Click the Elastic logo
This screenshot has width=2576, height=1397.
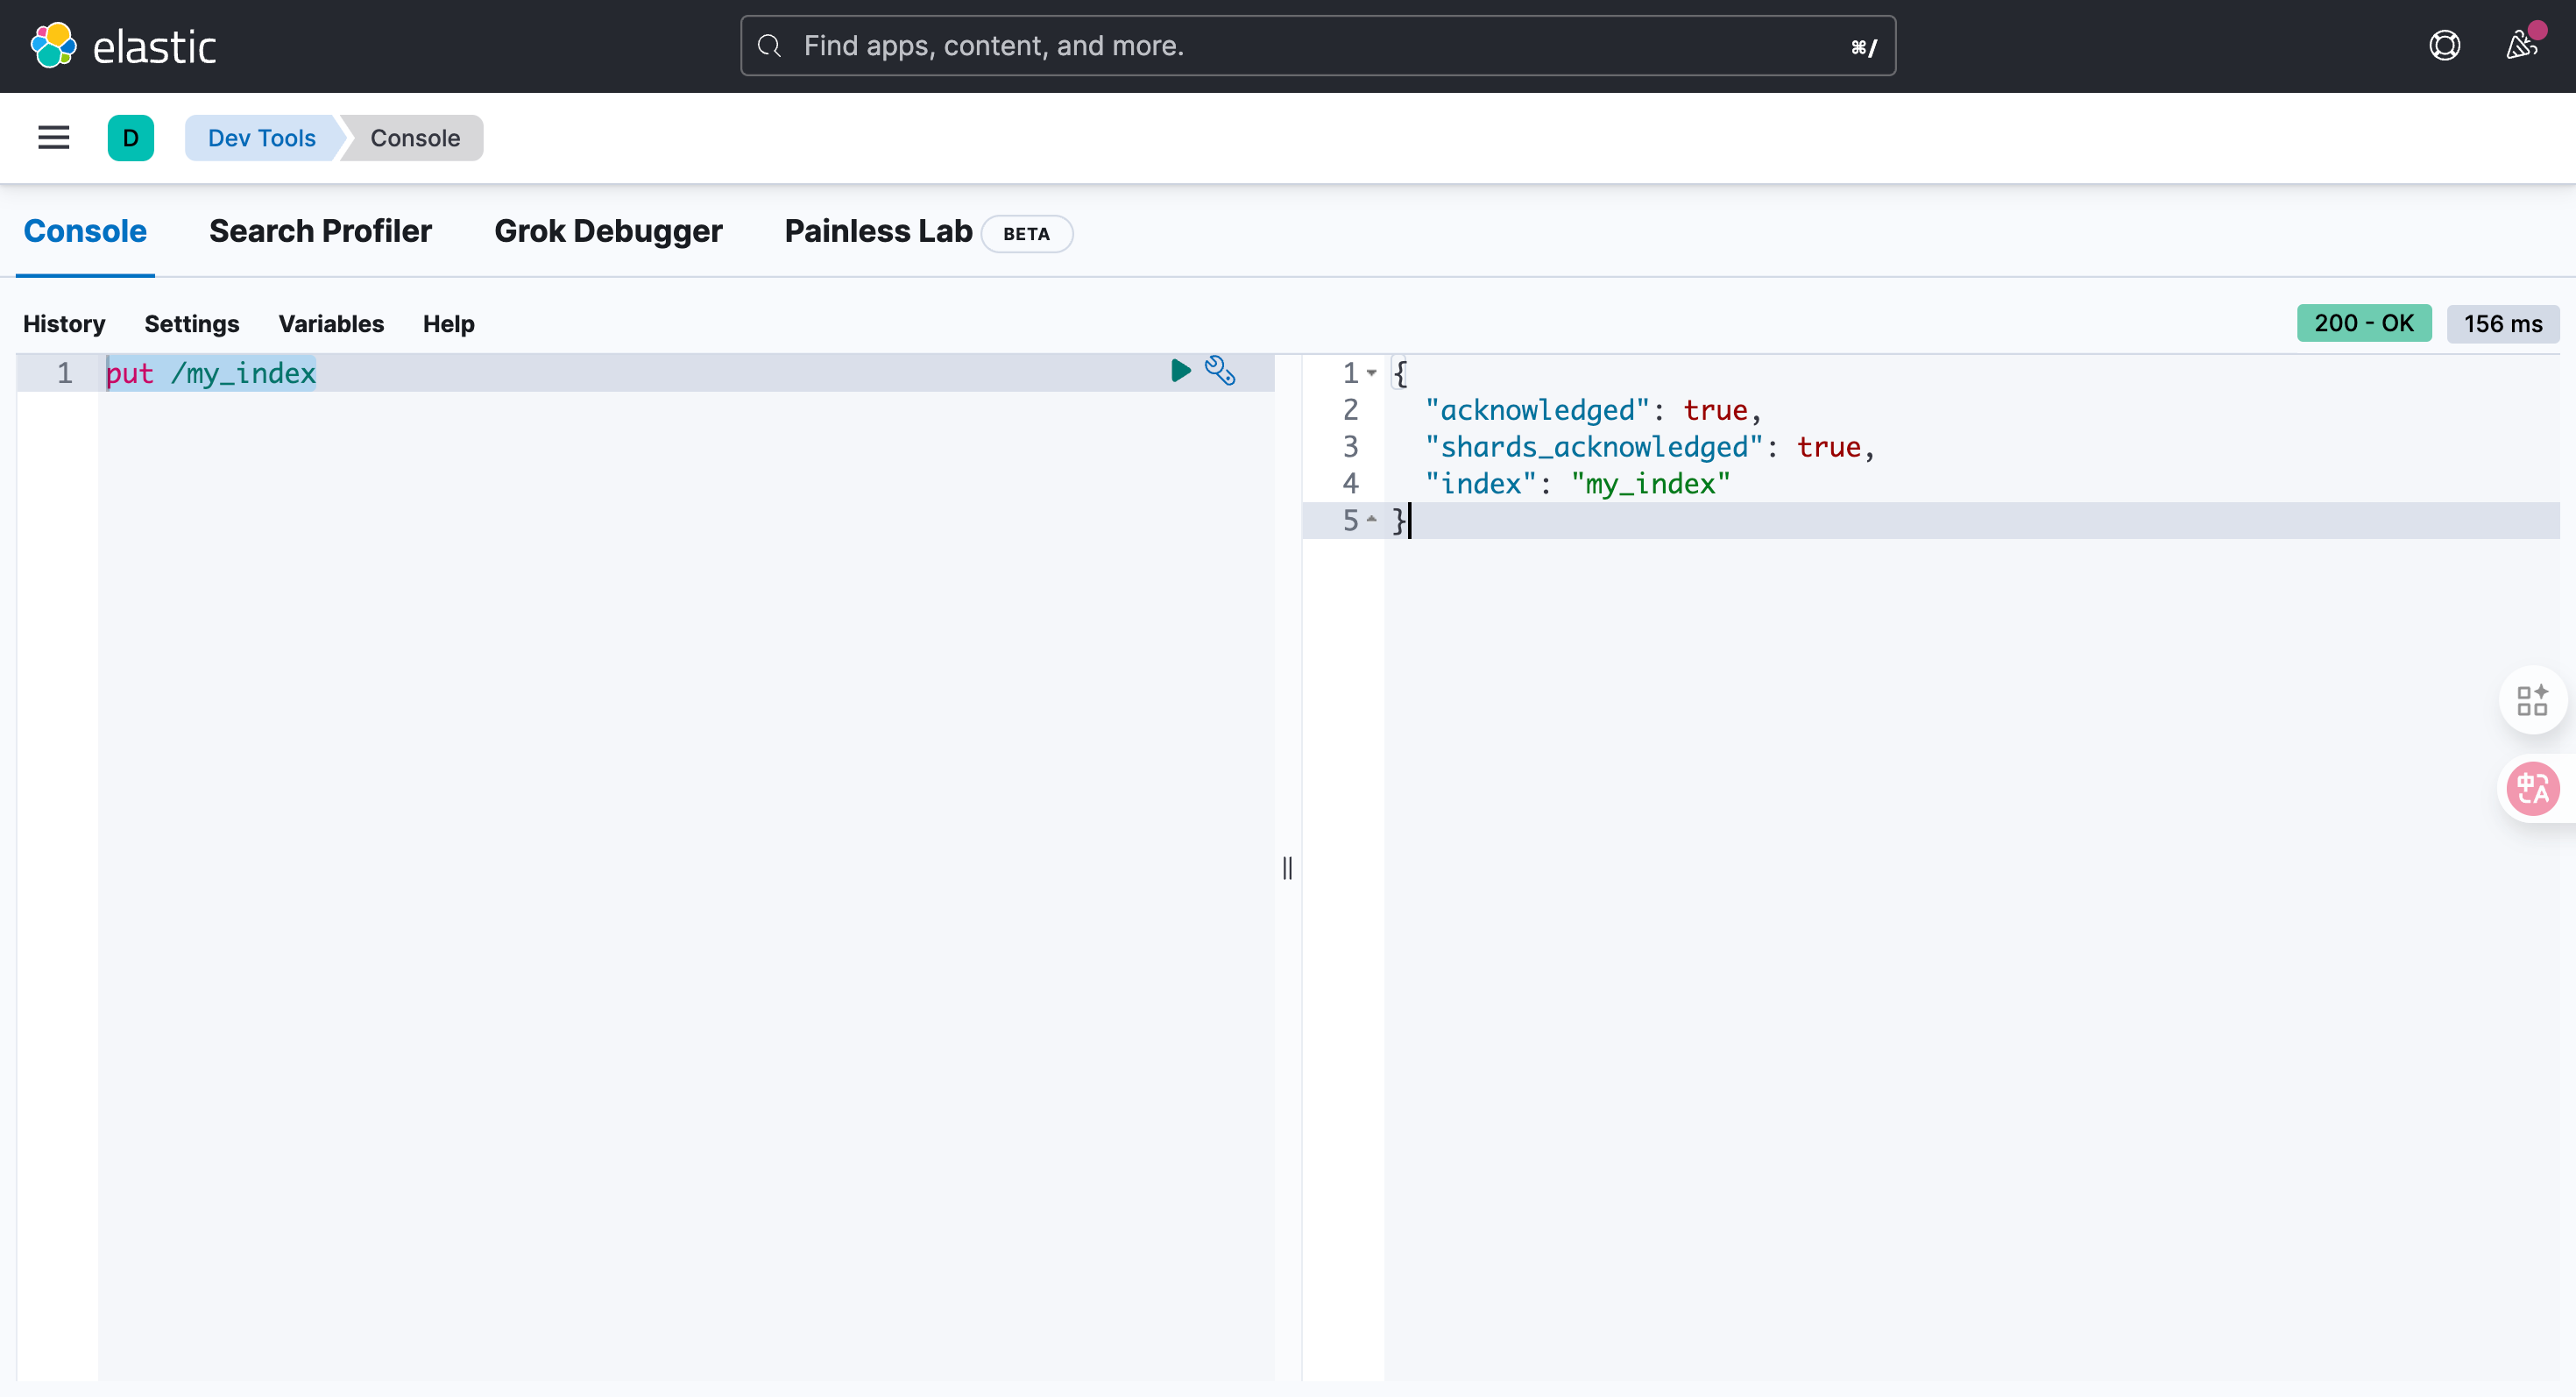pyautogui.click(x=124, y=46)
